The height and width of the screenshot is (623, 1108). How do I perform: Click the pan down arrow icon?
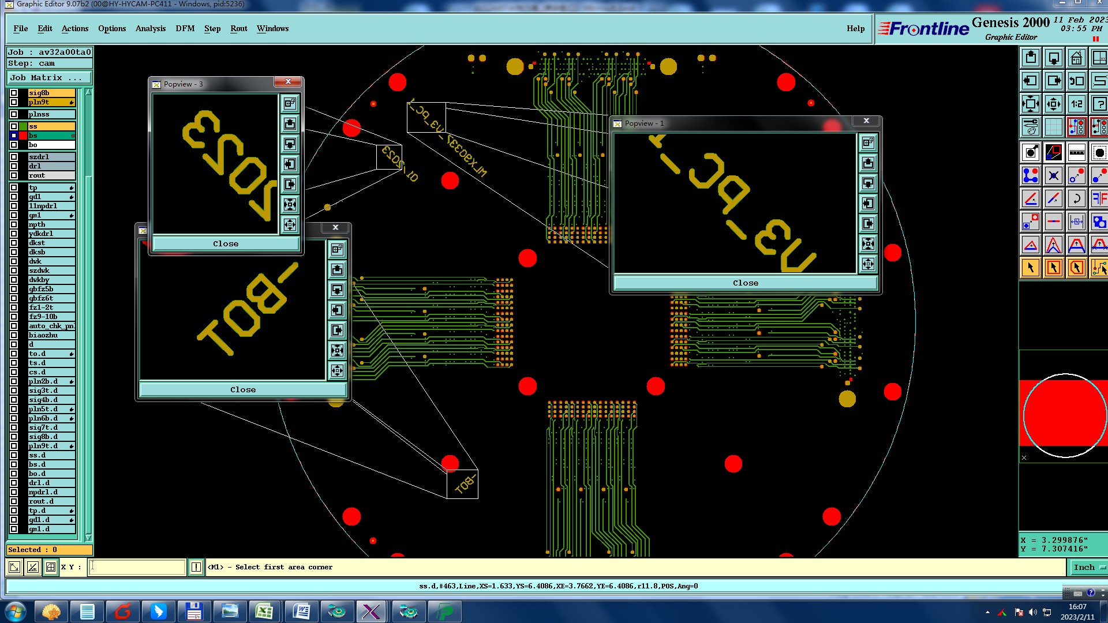pyautogui.click(x=1054, y=58)
